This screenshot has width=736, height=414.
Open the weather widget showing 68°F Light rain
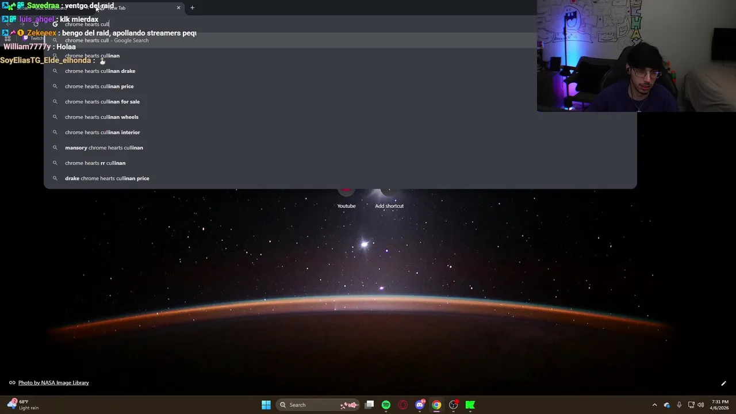(x=23, y=405)
